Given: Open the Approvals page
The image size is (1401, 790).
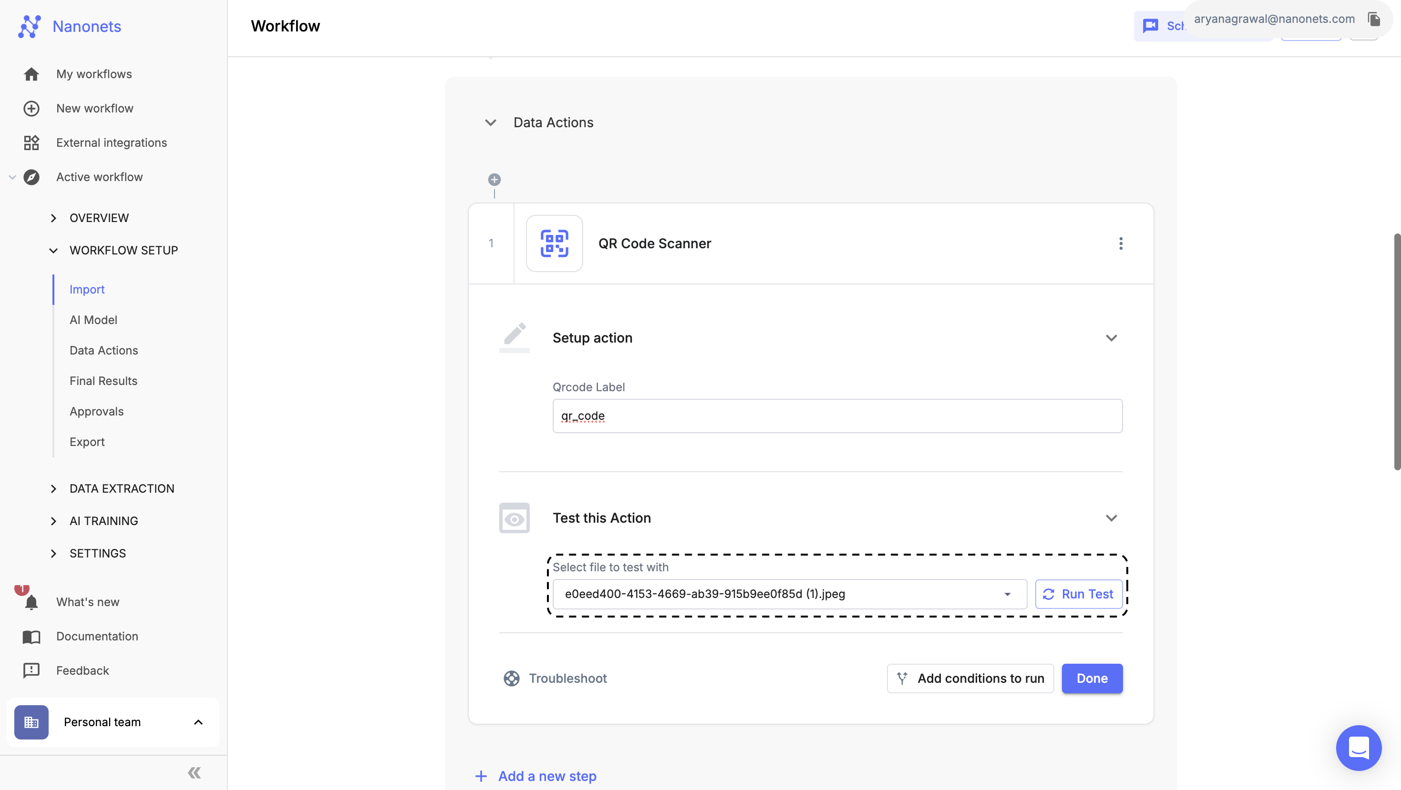Looking at the screenshot, I should 96,411.
